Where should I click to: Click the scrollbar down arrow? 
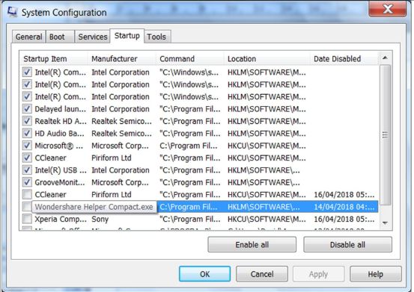tap(385, 223)
